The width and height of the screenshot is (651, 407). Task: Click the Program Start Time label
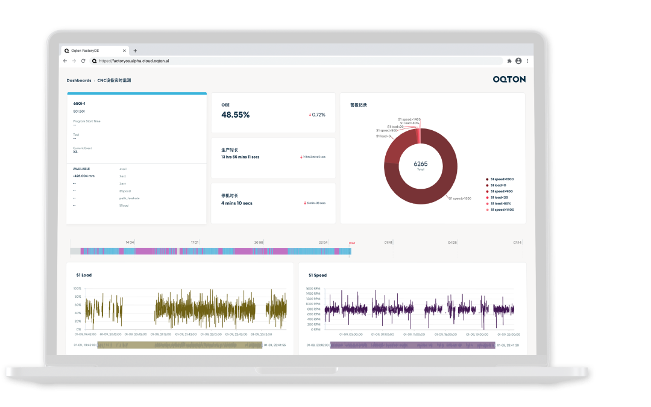(x=87, y=121)
